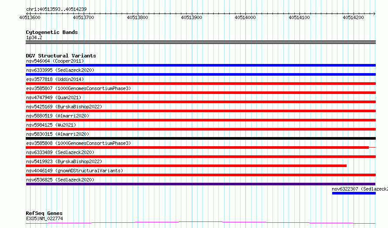
Task: Click the chr1:40513593..40514239 coordinate label
Action: [56, 9]
